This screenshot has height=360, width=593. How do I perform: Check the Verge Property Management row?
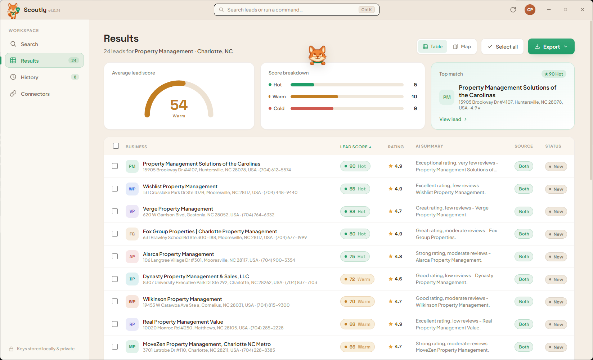pos(115,211)
